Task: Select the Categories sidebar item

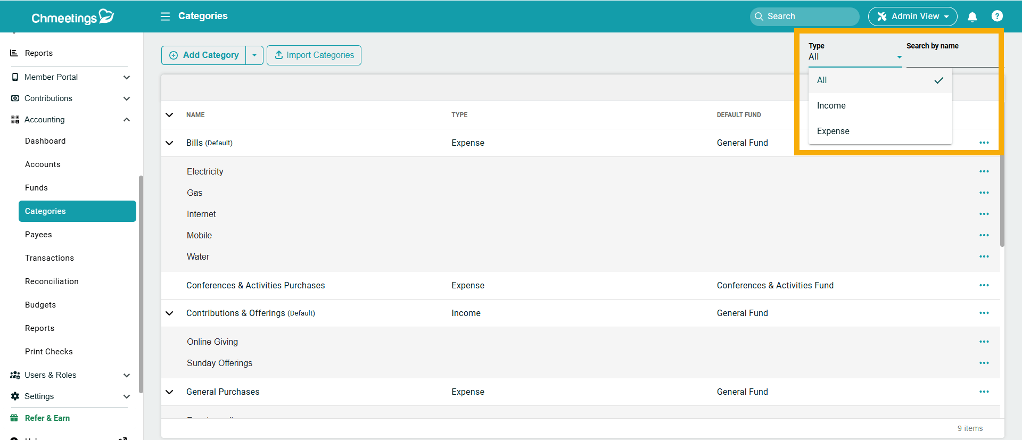Action: 77,211
